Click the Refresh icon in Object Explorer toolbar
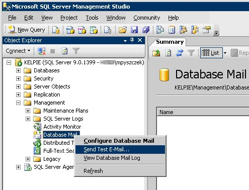This screenshot has height=190, width=249. point(65,51)
